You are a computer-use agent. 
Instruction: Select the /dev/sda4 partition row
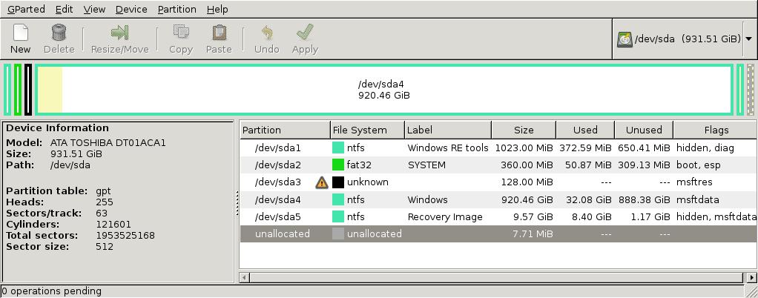point(498,200)
